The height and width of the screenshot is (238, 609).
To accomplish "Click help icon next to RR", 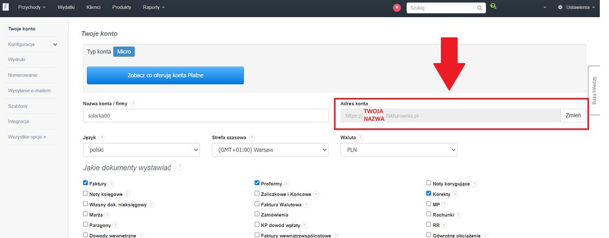I will coord(445,225).
